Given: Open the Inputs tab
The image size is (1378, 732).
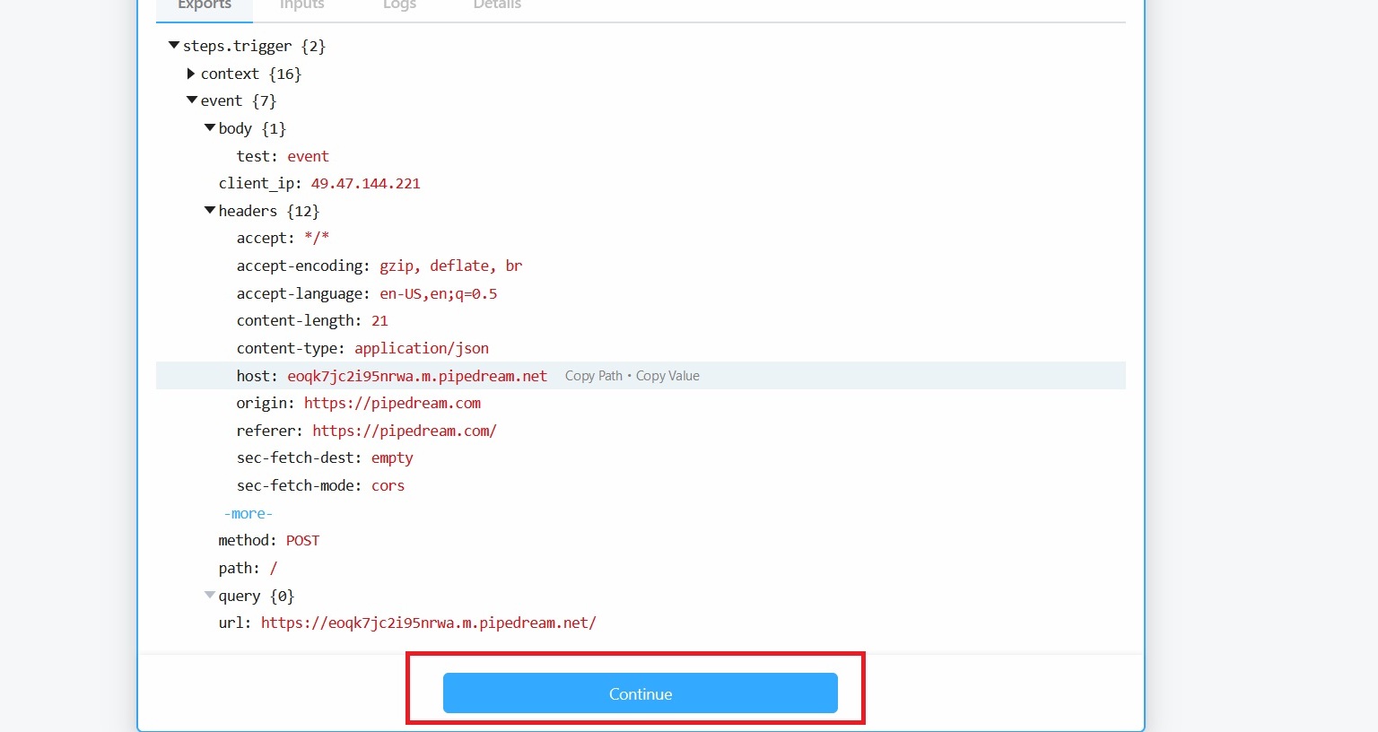Looking at the screenshot, I should pyautogui.click(x=301, y=5).
